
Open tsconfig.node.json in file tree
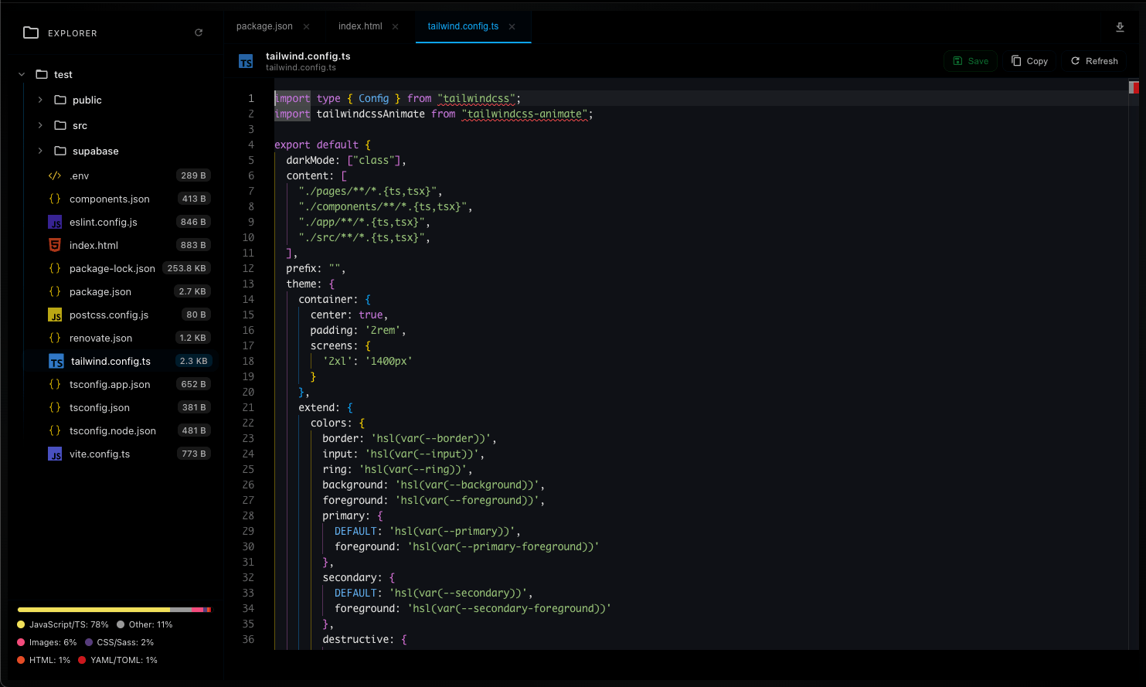(x=113, y=430)
